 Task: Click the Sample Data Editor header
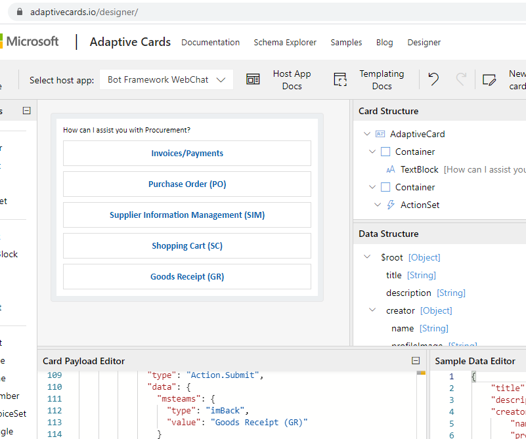click(475, 361)
